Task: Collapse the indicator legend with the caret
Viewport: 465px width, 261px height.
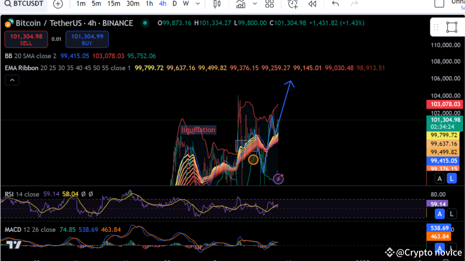Action: click(12, 80)
